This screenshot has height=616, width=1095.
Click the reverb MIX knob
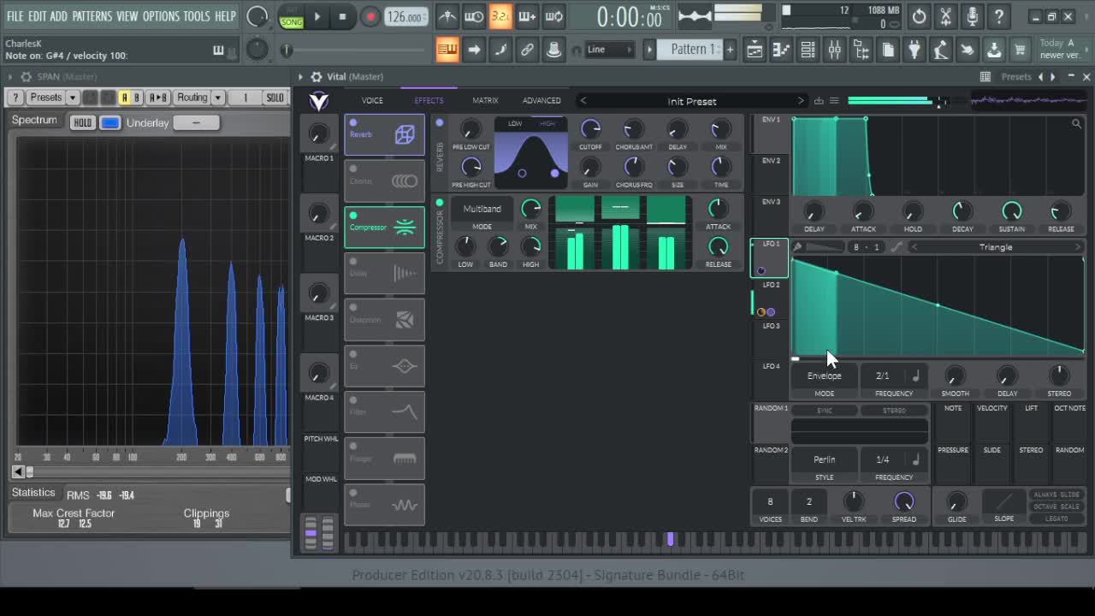(721, 130)
